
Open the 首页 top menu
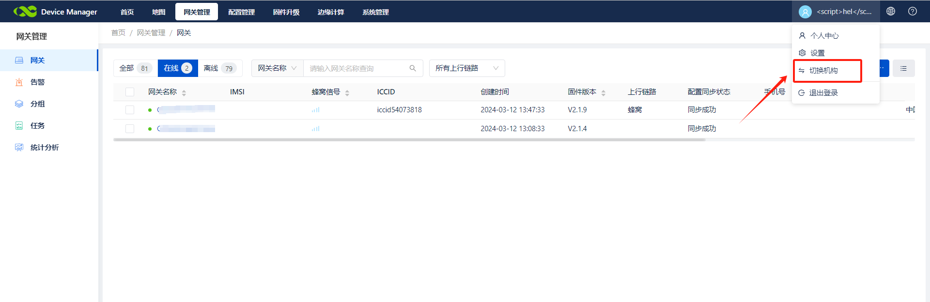pyautogui.click(x=127, y=12)
